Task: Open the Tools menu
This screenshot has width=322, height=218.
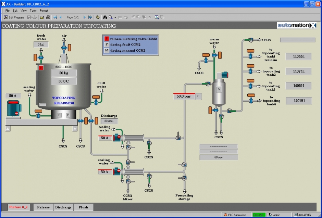Action: point(33,11)
